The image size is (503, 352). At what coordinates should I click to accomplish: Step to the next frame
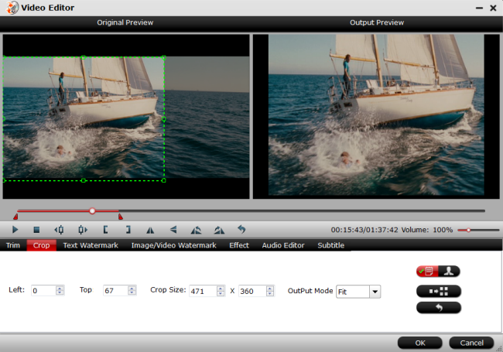coord(83,230)
